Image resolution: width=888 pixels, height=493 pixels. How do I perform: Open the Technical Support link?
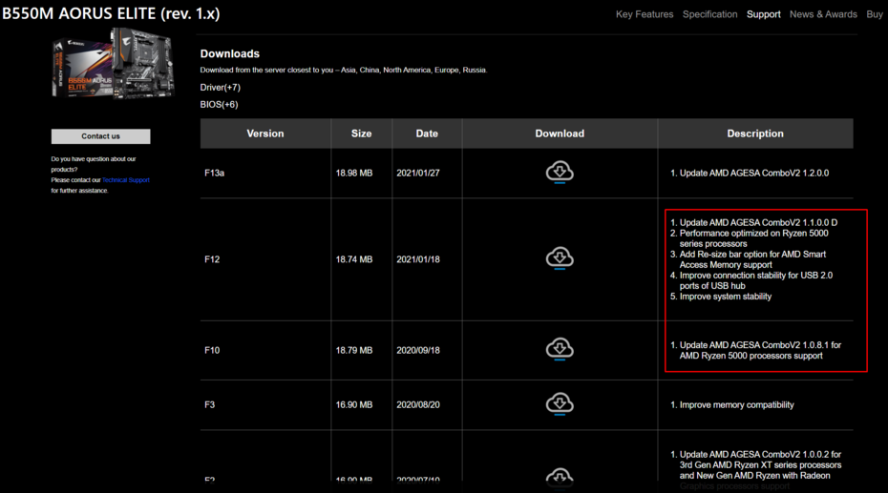126,180
